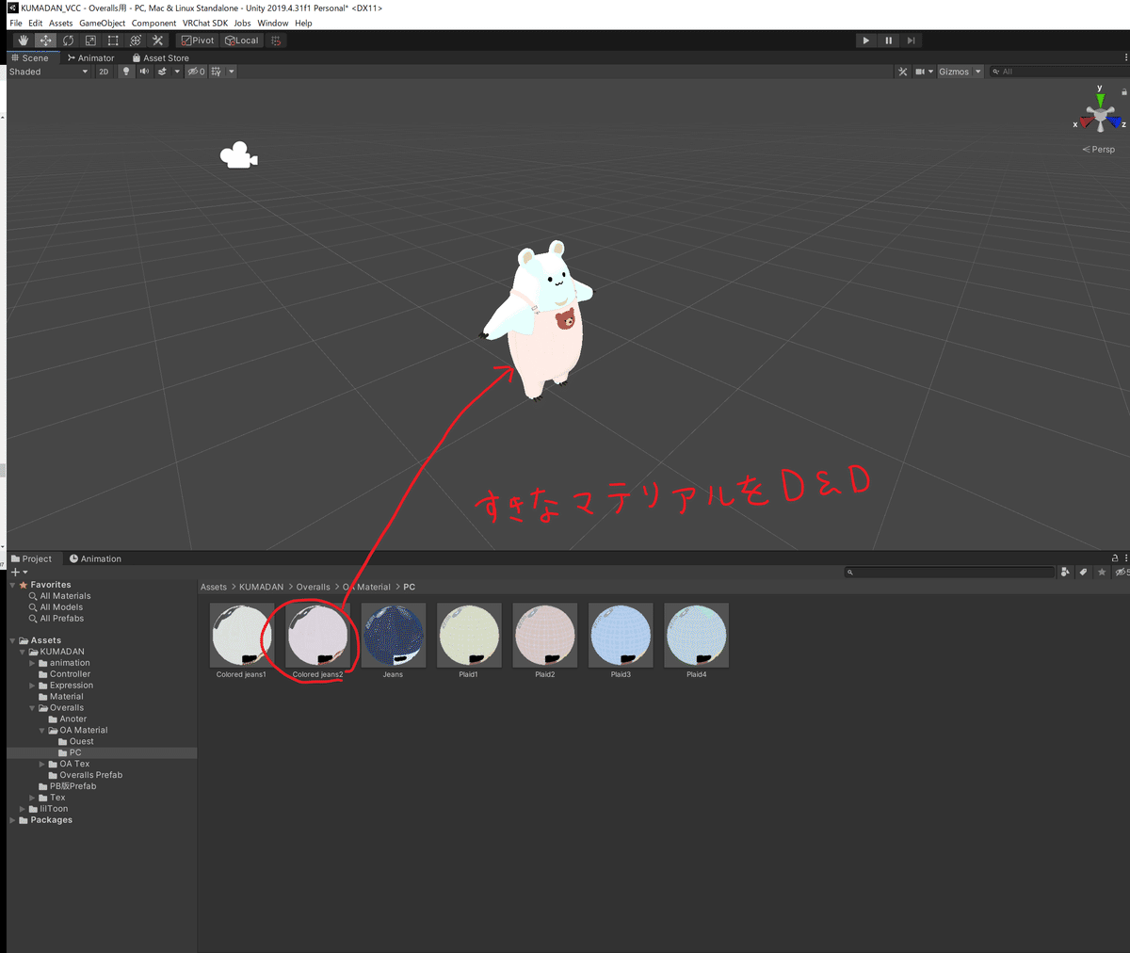Select the combined Transform tool
The image size is (1130, 953).
[136, 40]
